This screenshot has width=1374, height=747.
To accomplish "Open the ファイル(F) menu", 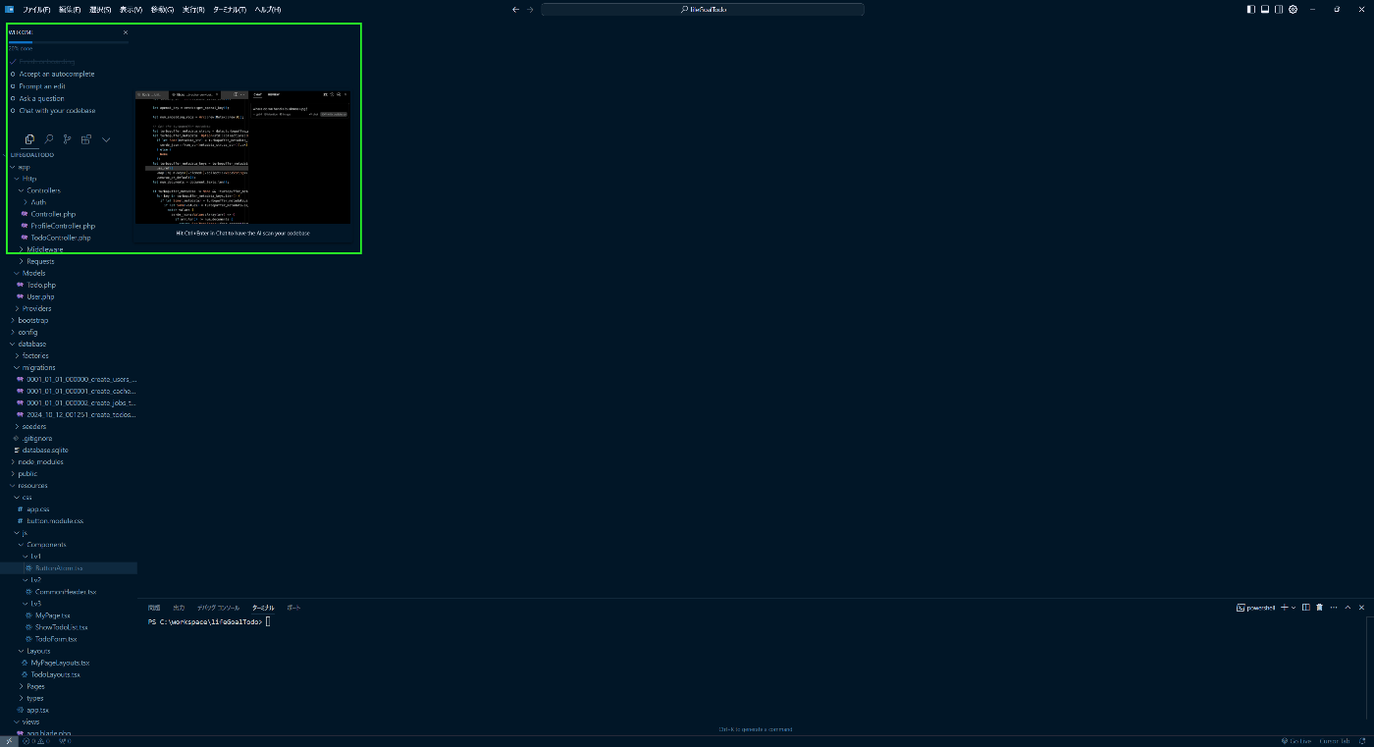I will 37,9.
